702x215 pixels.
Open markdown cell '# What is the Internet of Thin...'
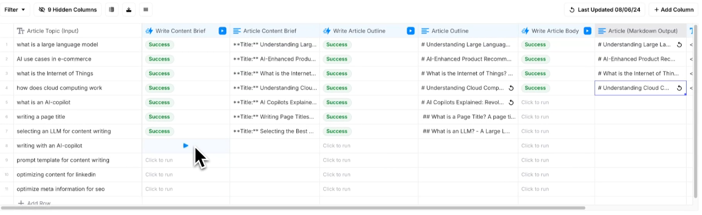[641, 73]
